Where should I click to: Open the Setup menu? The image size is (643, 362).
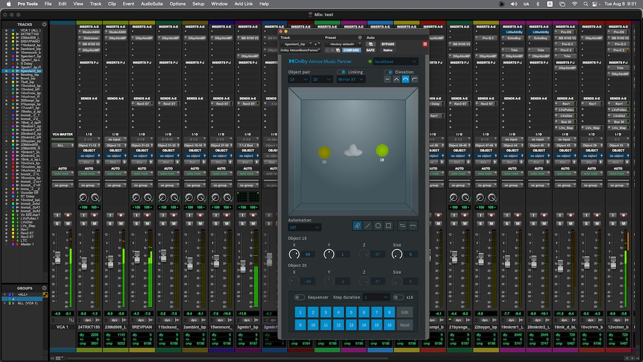(x=198, y=4)
